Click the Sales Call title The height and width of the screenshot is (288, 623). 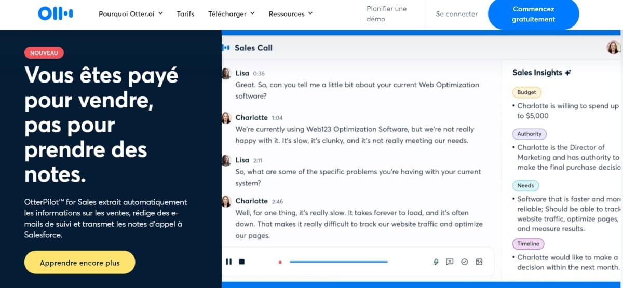[x=253, y=48]
